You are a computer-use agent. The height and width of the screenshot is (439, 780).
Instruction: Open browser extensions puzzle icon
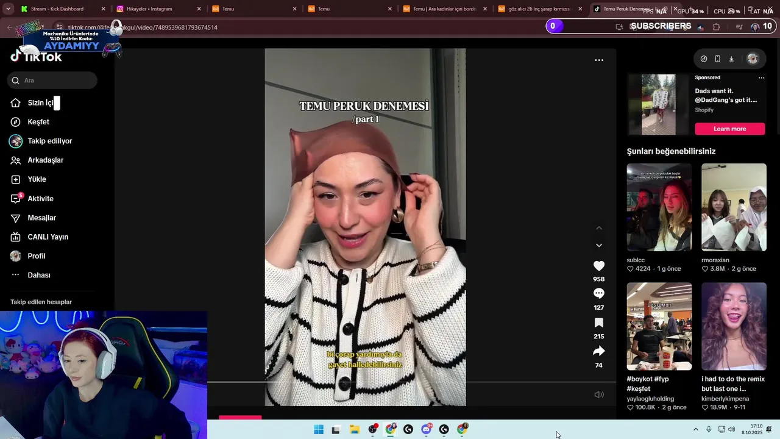click(x=716, y=27)
